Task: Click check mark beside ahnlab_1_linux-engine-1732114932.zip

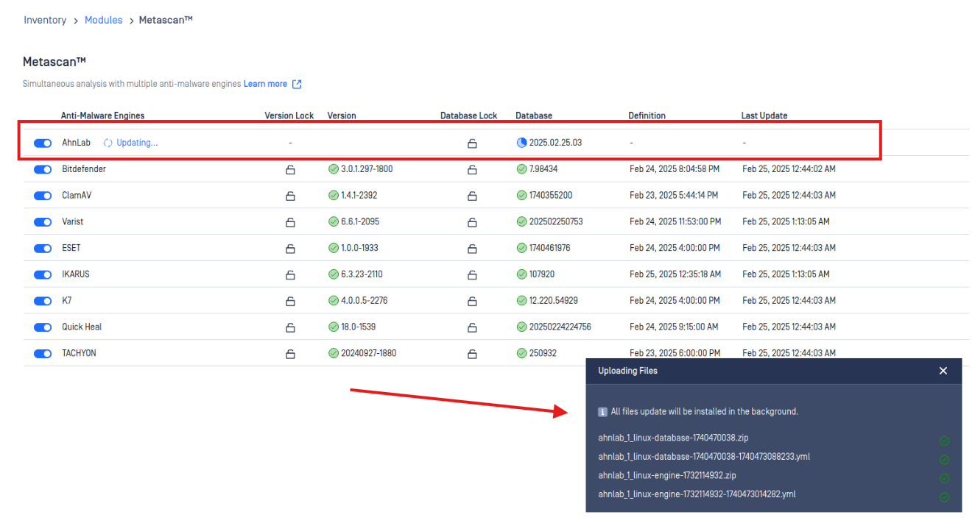Action: click(944, 478)
